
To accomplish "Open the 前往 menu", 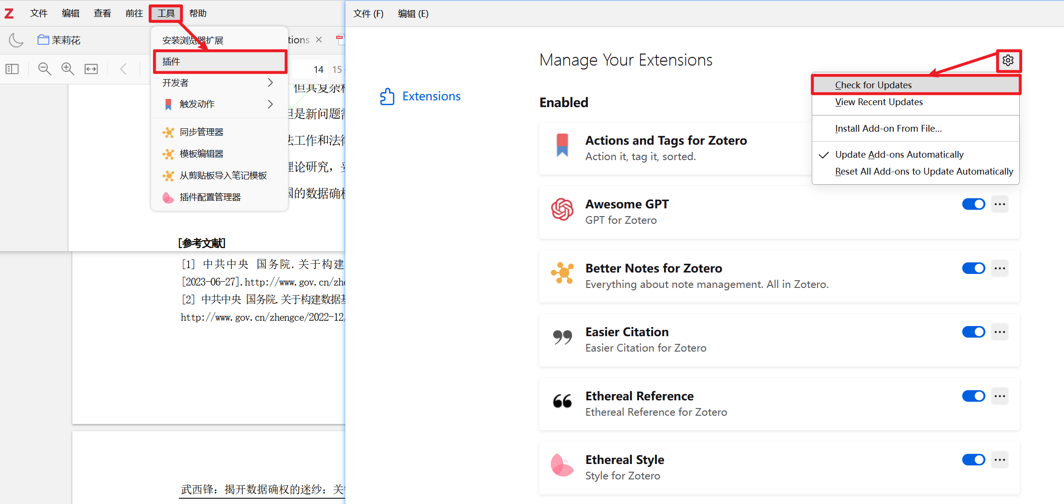I will 134,14.
